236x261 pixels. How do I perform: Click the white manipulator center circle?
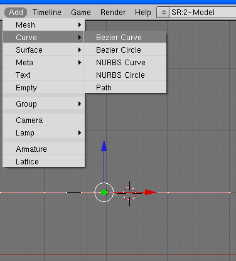click(104, 192)
